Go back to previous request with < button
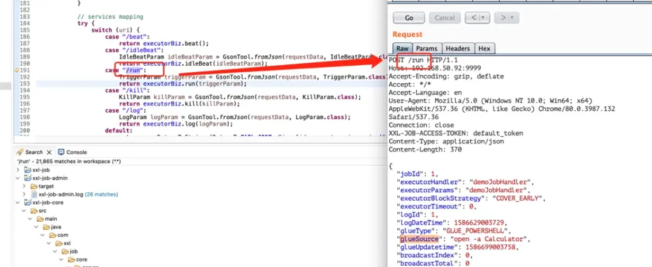This screenshot has height=267, width=652. click(x=473, y=18)
